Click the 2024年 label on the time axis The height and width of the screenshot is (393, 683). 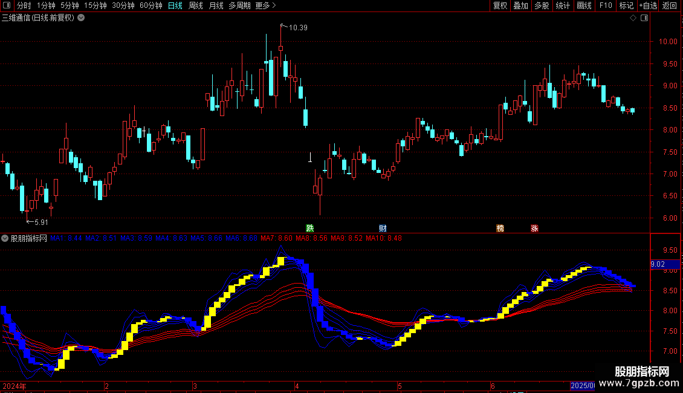[x=15, y=386]
